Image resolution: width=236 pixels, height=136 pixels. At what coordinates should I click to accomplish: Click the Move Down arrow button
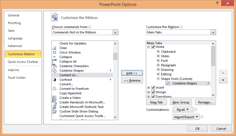tap(223, 80)
